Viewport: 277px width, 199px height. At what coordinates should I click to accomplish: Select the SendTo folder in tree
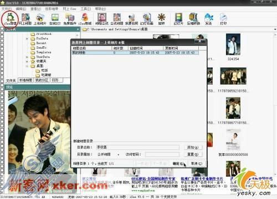click(41, 48)
